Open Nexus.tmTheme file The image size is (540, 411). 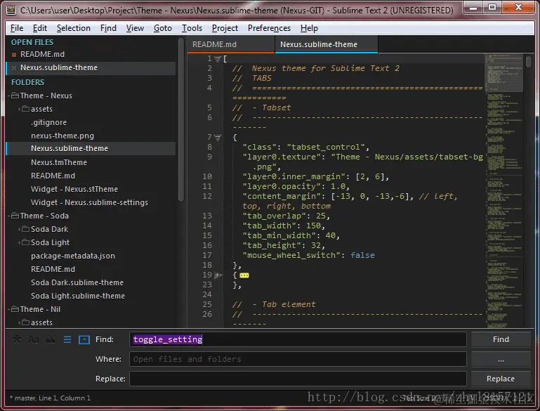point(59,162)
